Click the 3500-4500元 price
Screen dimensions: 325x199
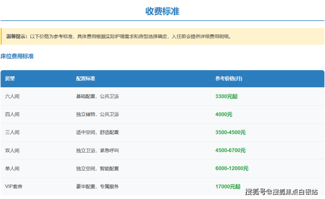coord(230,132)
